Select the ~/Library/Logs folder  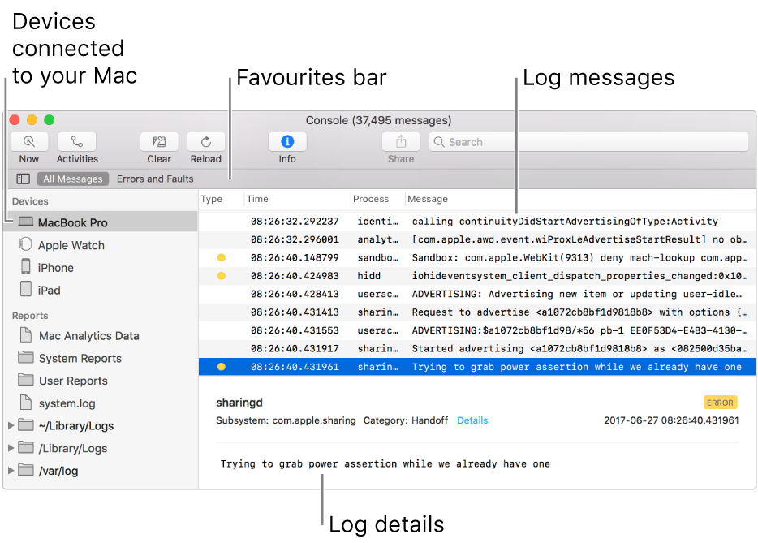tap(67, 425)
